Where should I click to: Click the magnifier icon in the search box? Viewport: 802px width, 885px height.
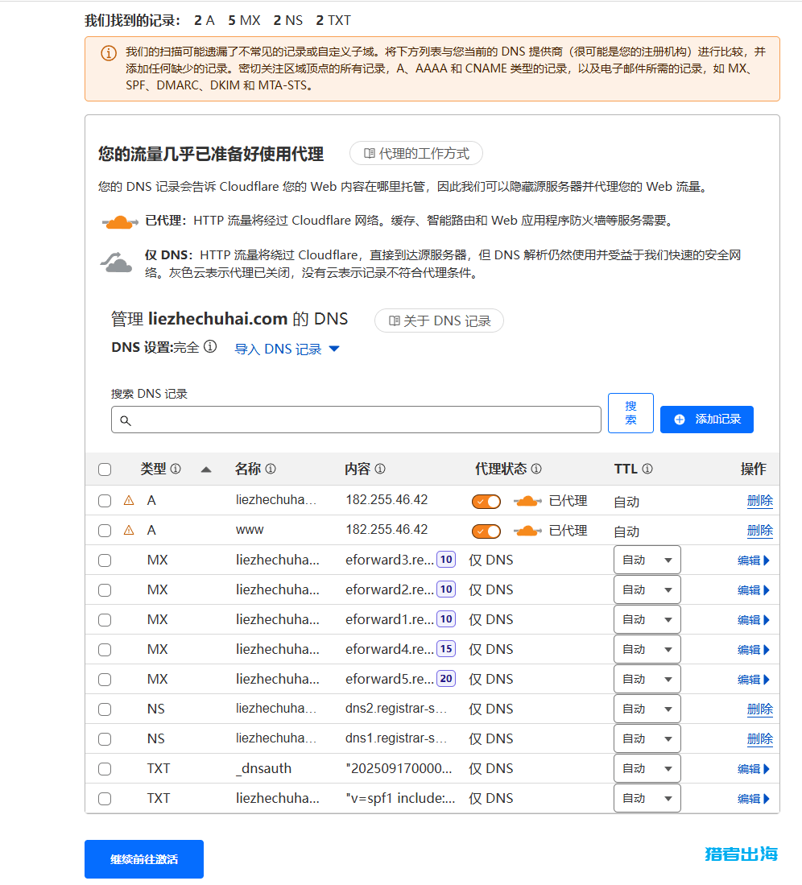click(x=126, y=420)
